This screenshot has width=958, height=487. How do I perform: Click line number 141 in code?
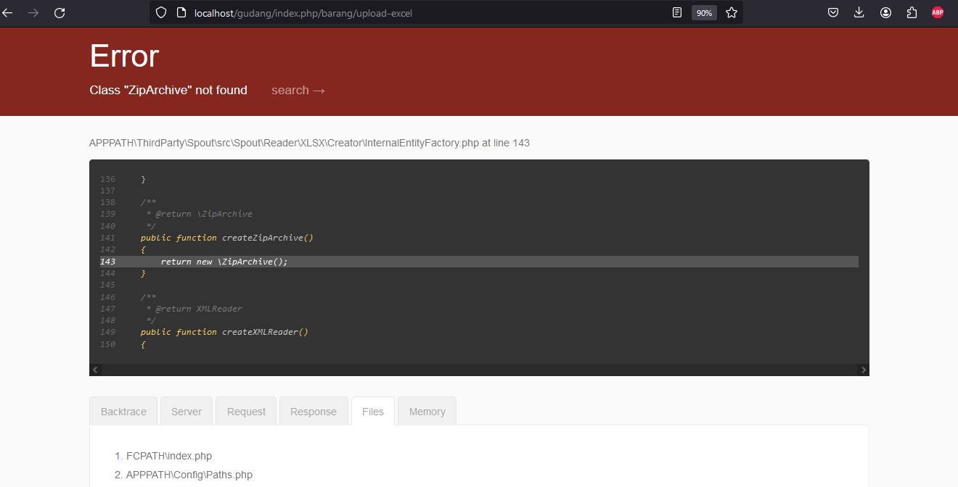[x=107, y=238]
